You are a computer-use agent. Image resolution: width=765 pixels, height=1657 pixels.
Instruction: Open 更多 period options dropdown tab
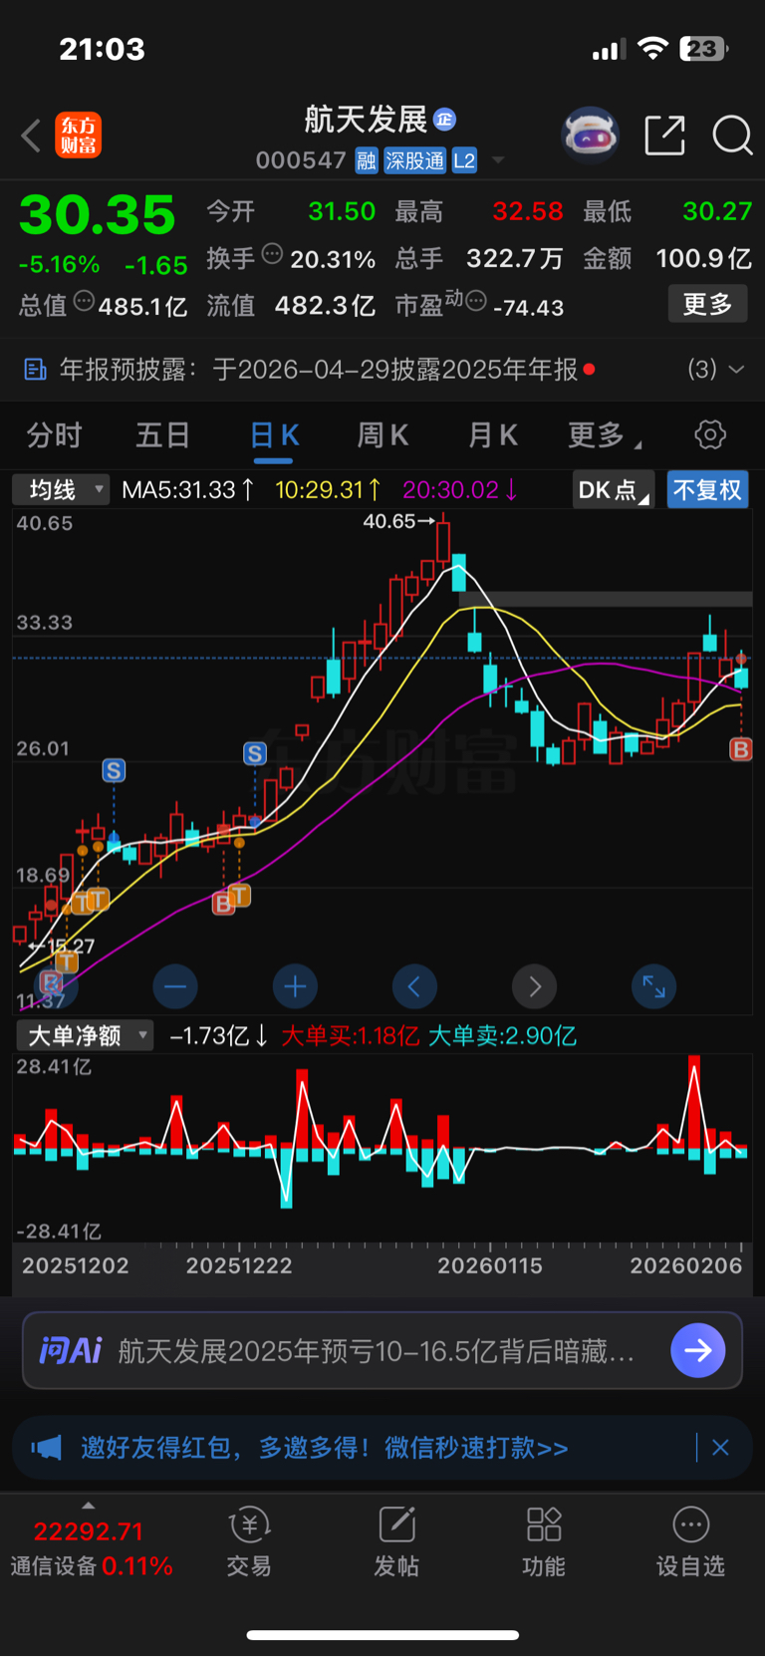604,435
